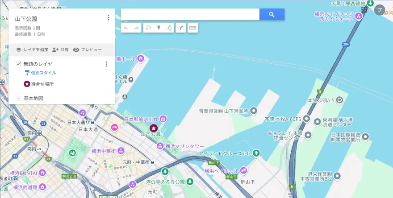The width and height of the screenshot is (393, 198).
Task: Open プレビュー preview
Action: click(87, 50)
